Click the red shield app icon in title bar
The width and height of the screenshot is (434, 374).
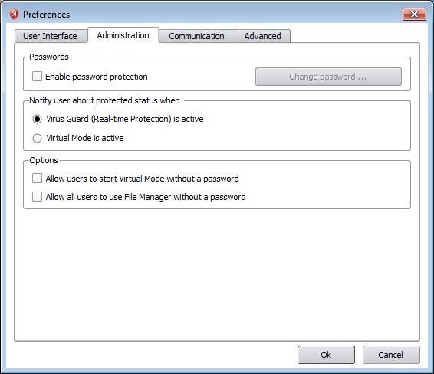14,14
